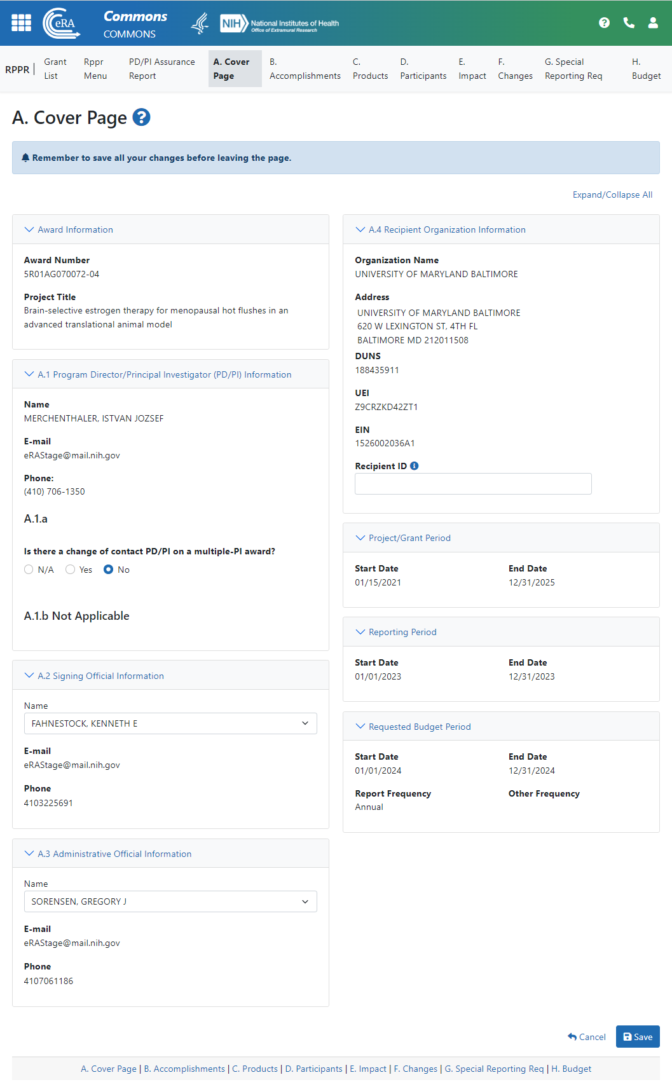Open the apps grid menu icon
Image resolution: width=672 pixels, height=1082 pixels.
point(21,23)
